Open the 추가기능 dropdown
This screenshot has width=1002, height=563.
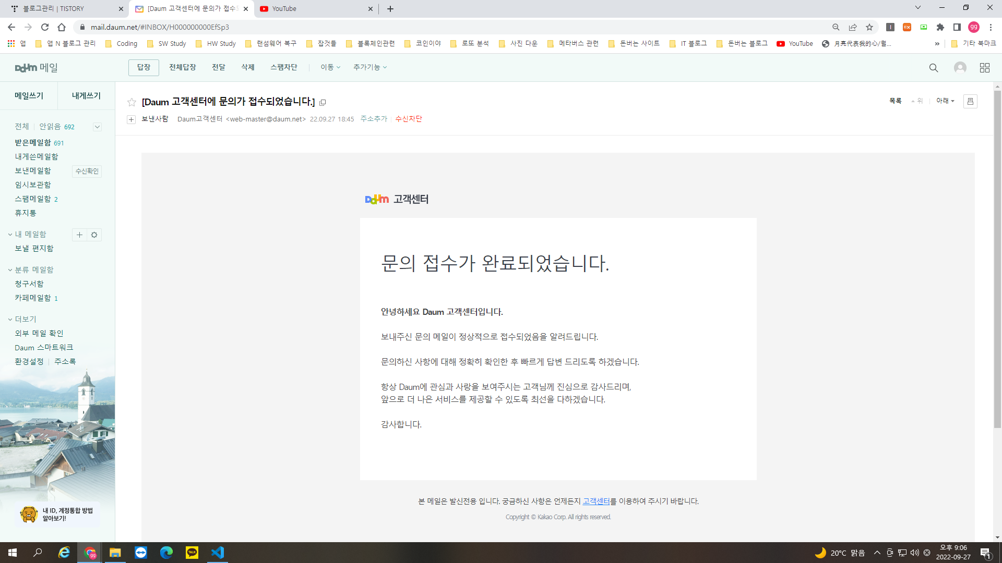pyautogui.click(x=370, y=67)
